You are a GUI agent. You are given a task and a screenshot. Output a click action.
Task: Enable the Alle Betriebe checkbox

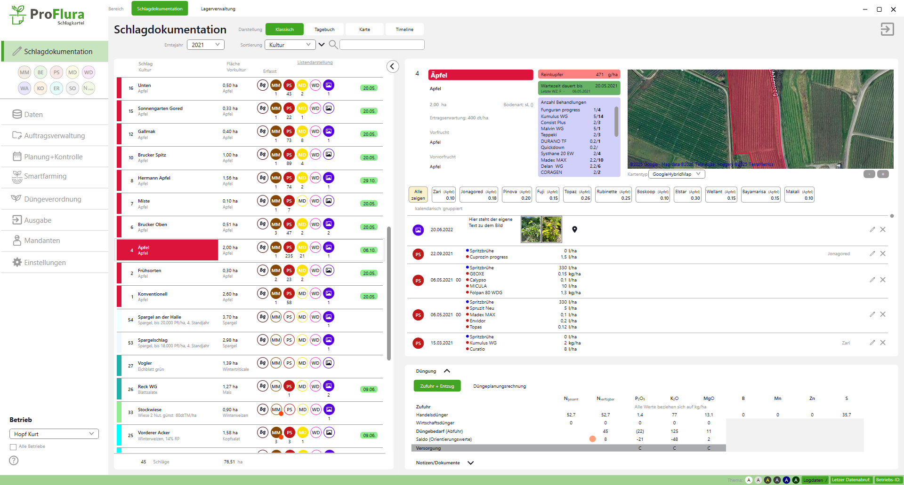pos(13,447)
